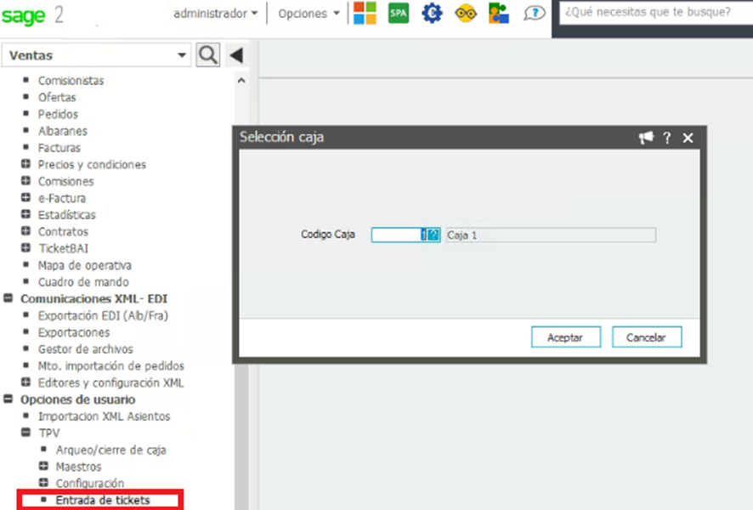The image size is (753, 510).
Task: Expand the Maestros node
Action: coord(43,466)
